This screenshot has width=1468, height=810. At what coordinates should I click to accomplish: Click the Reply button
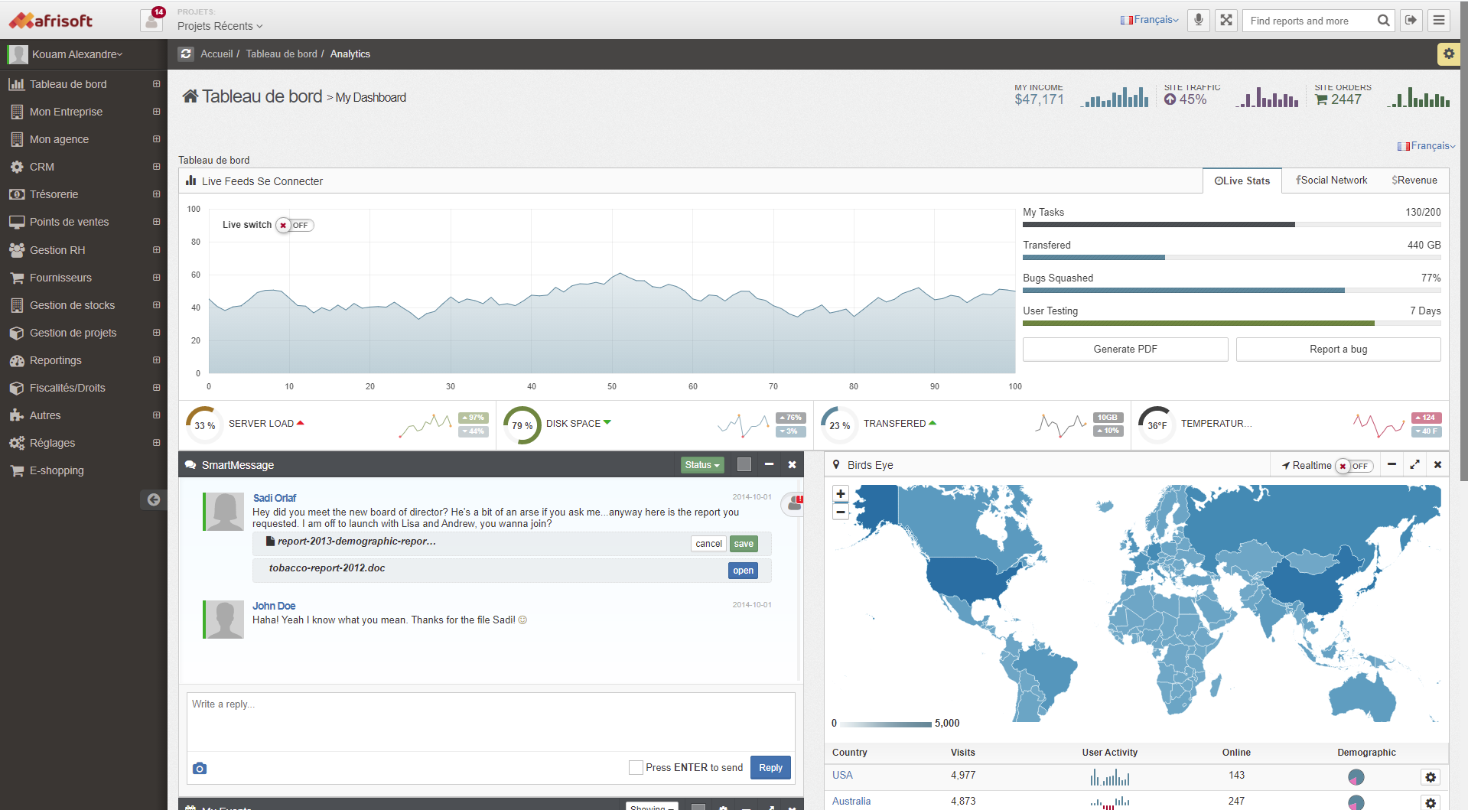point(770,767)
